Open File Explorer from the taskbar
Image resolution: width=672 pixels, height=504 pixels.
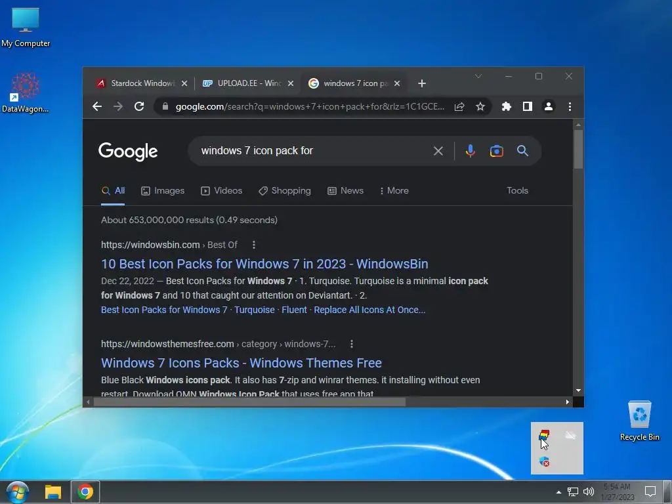click(53, 492)
